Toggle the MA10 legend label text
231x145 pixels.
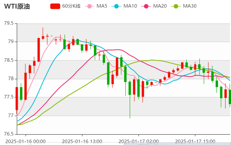(130, 6)
